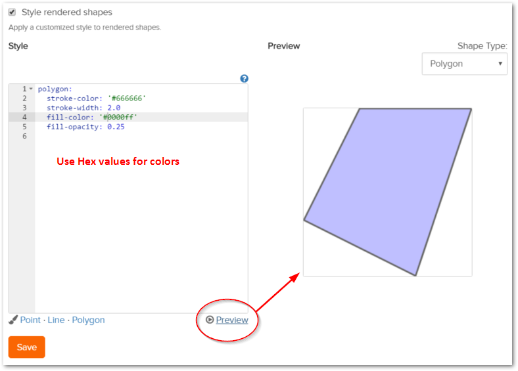Click the polygon: keyword on line 1
Screen dimensions: 518x371
[55, 89]
